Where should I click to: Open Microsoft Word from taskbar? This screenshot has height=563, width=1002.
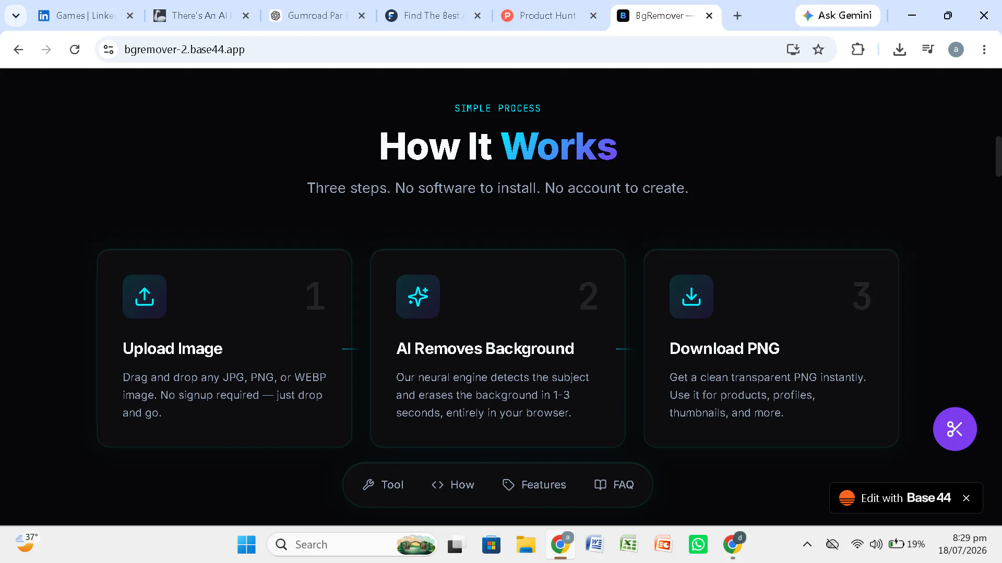click(x=594, y=545)
